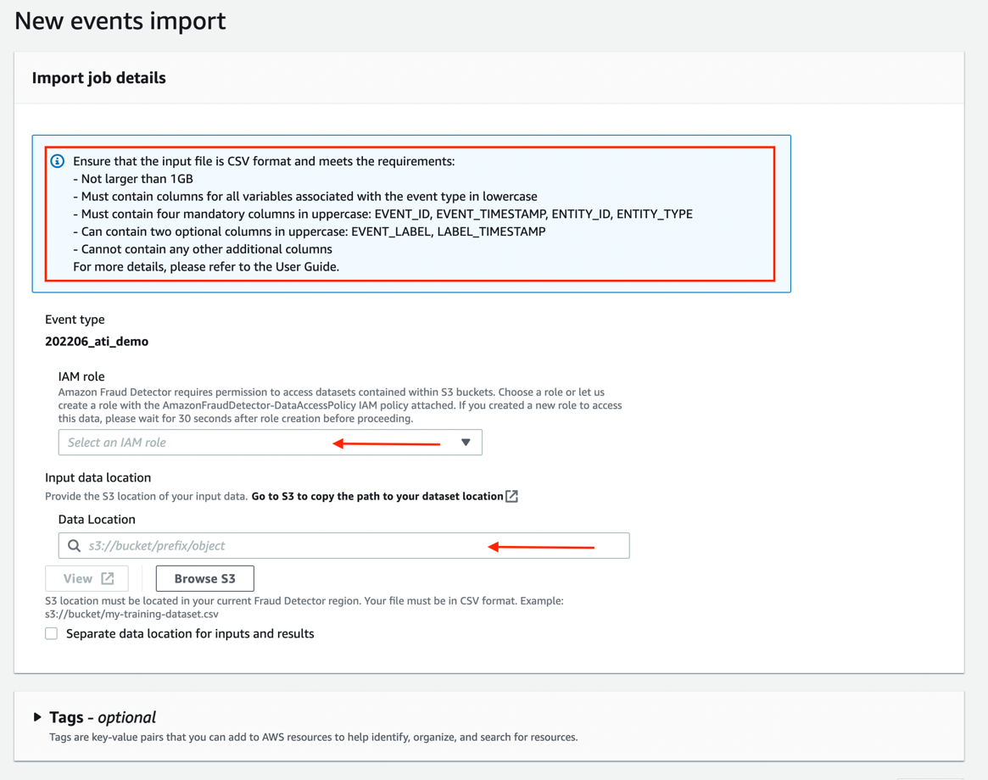988x780 pixels.
Task: Click the example path s3://bucket/my-training-dataset.csv
Action: (x=131, y=614)
